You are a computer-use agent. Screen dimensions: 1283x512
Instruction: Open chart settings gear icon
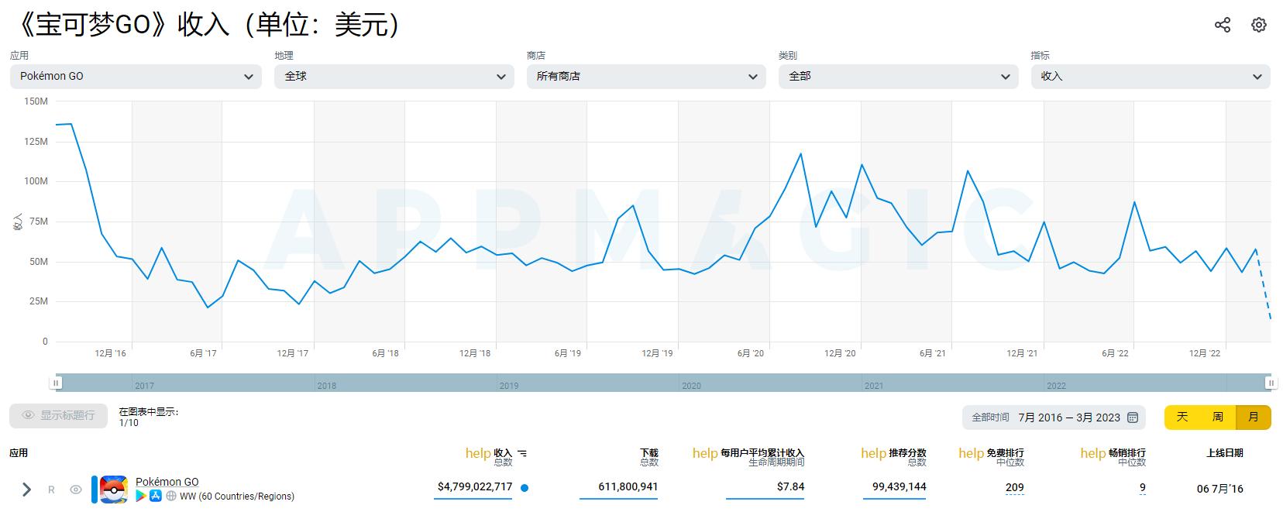coord(1259,25)
